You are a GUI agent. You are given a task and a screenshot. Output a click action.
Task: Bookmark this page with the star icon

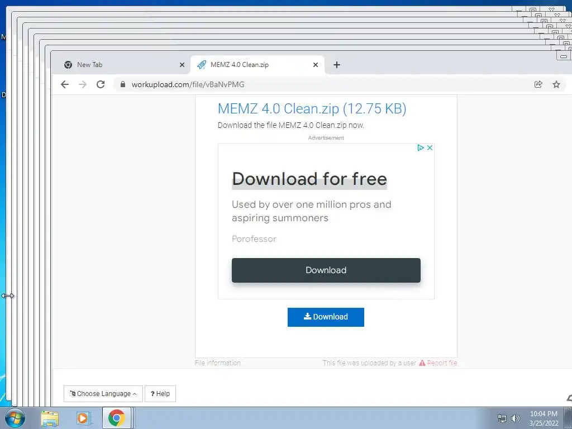pos(556,85)
